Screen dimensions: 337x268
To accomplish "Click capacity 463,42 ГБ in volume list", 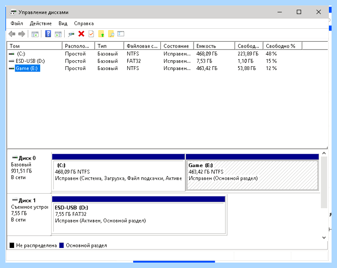I will (x=207, y=68).
